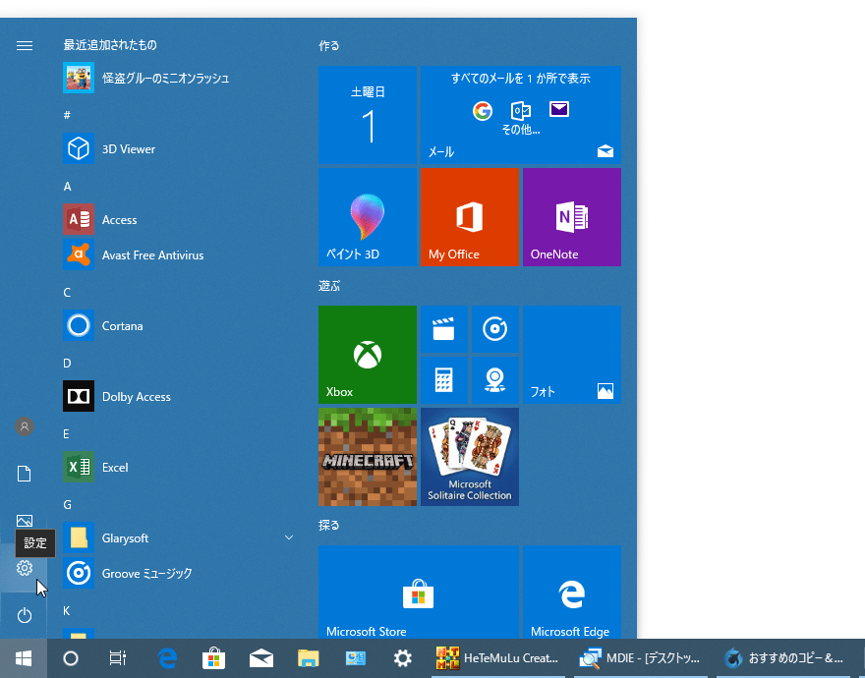Click the letter E index header

point(66,433)
